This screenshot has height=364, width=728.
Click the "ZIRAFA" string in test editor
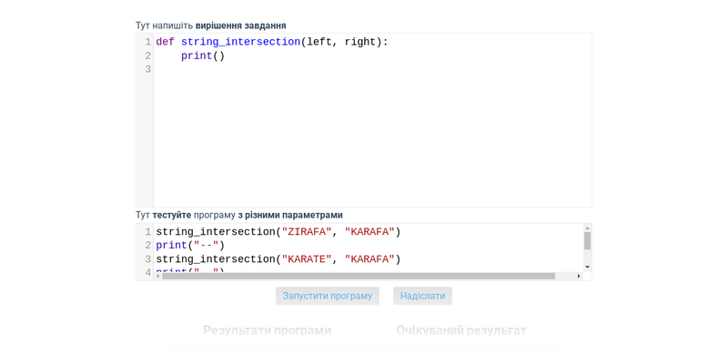point(307,232)
